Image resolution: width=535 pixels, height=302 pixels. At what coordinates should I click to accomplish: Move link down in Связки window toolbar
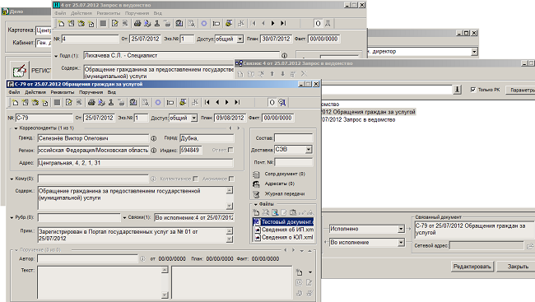tap(282, 74)
